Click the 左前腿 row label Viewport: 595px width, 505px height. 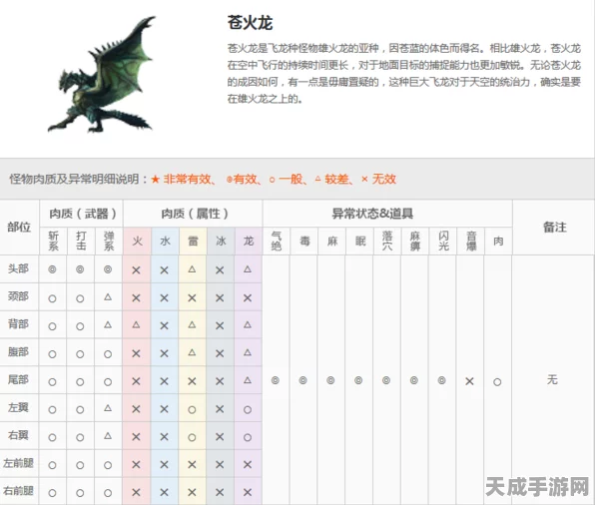pos(18,463)
